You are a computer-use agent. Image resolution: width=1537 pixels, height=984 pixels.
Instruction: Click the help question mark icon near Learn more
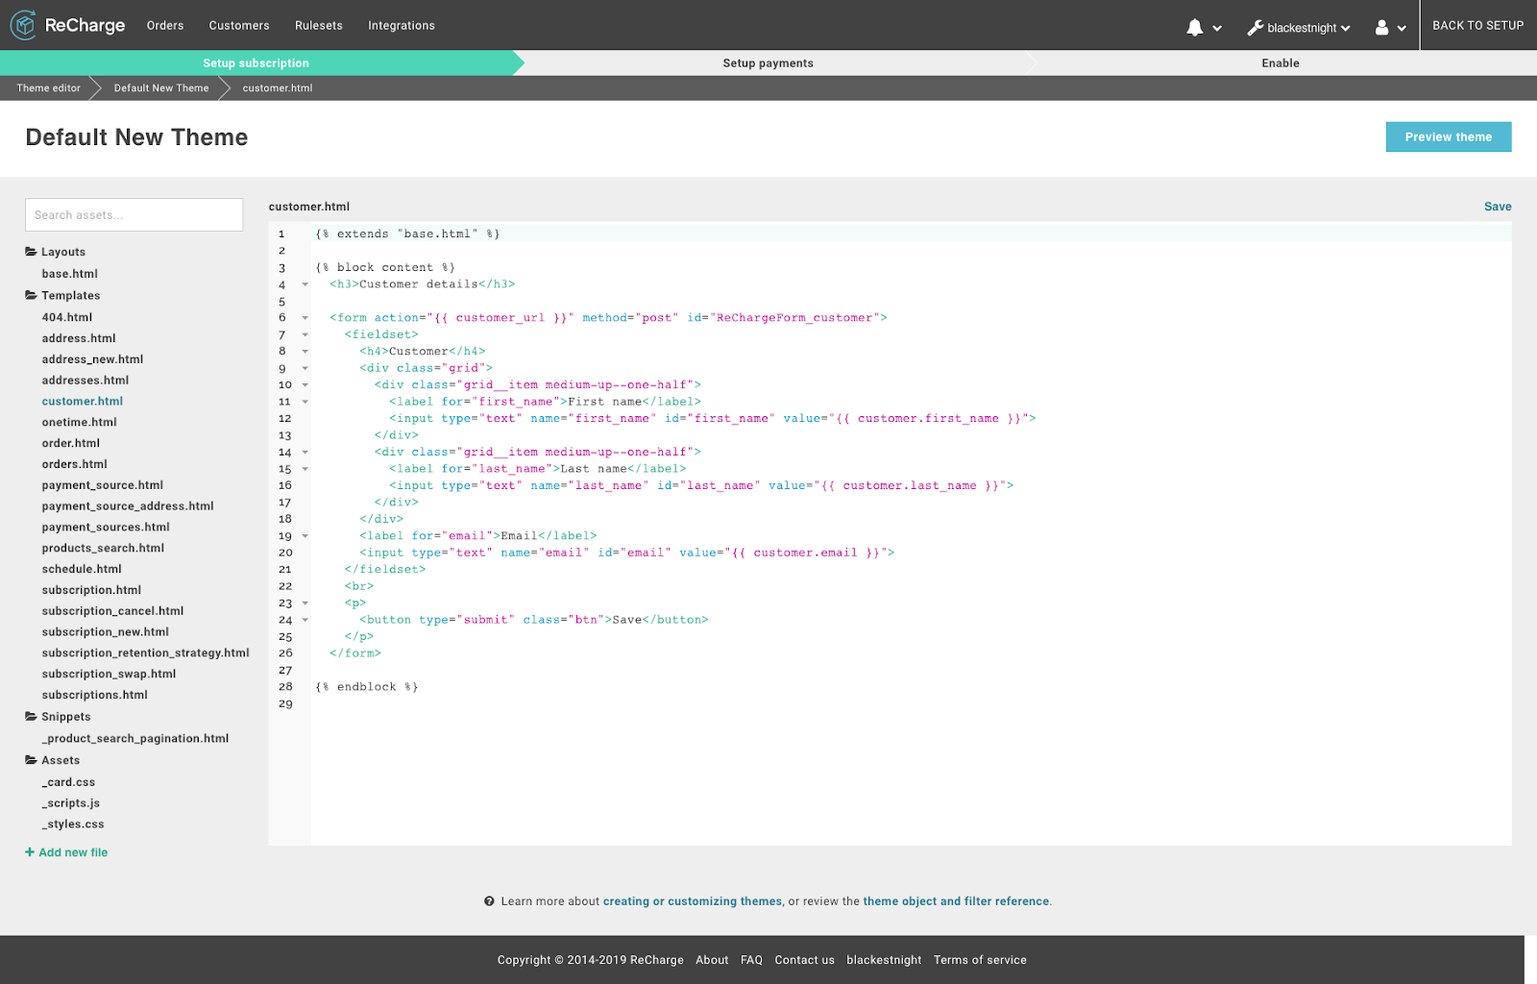click(x=490, y=900)
